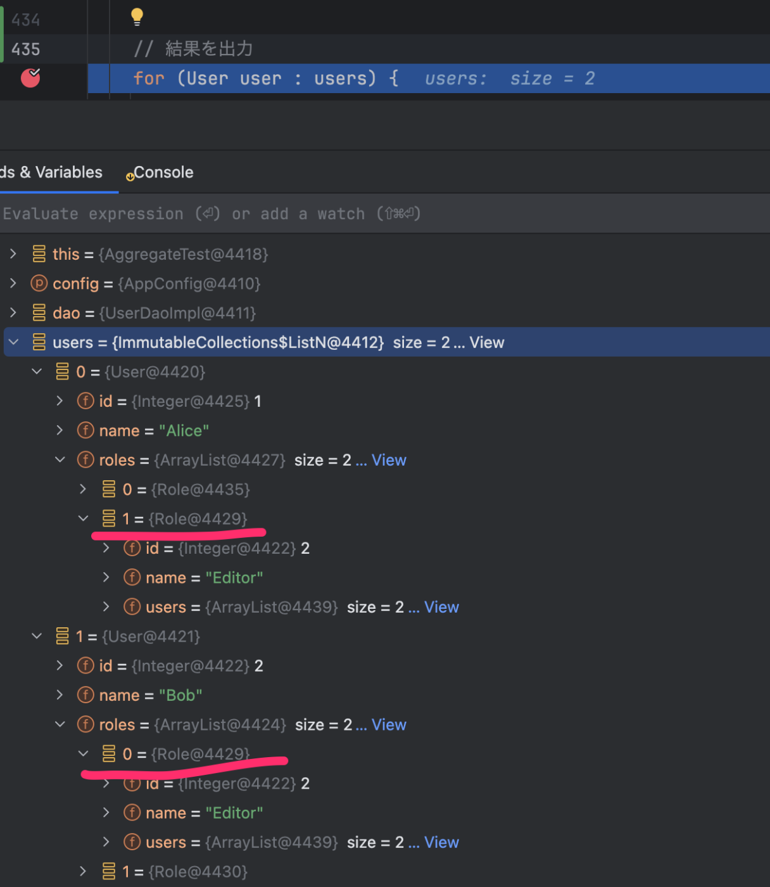Image resolution: width=770 pixels, height=887 pixels.
Task: Select the {UserDaoImpl@4411} value text
Action: (178, 312)
